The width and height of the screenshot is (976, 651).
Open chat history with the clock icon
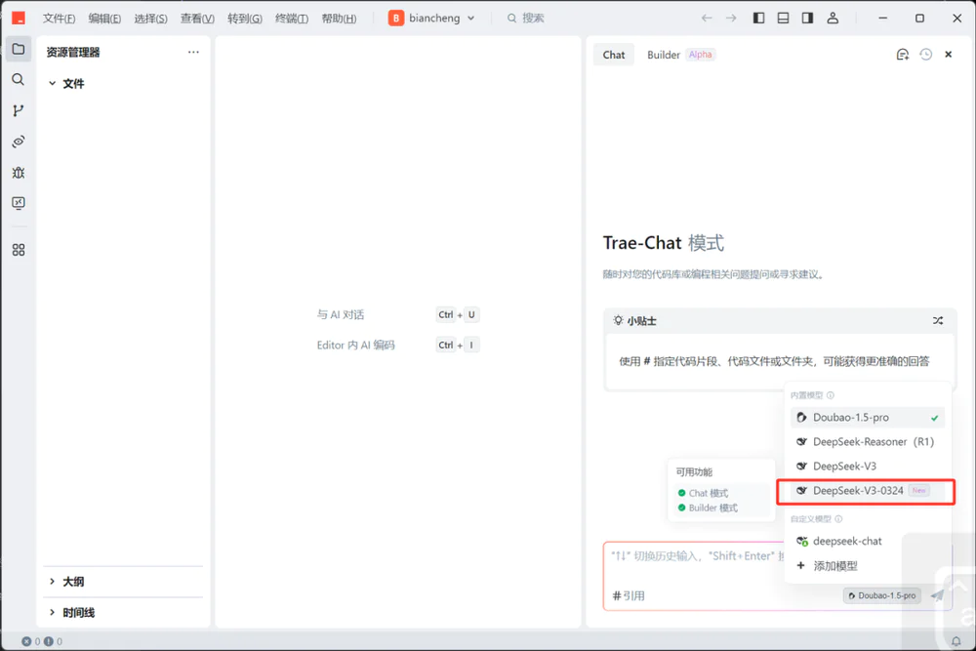tap(925, 54)
